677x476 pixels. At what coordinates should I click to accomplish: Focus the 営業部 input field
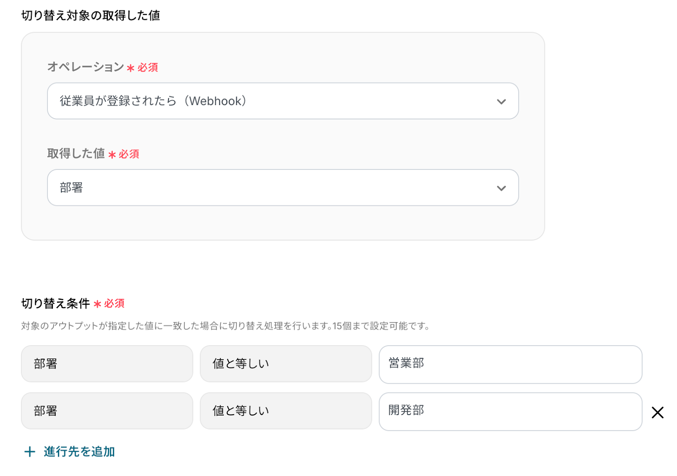(x=510, y=364)
